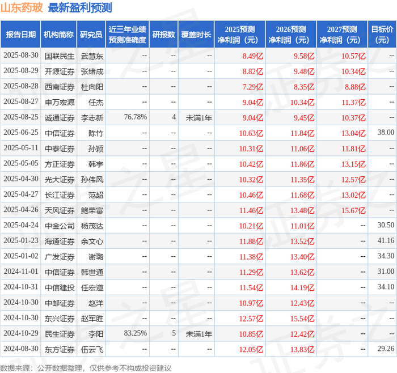This screenshot has height=373, width=397.
Task: Click institution 中金公司
Action: coord(60,226)
